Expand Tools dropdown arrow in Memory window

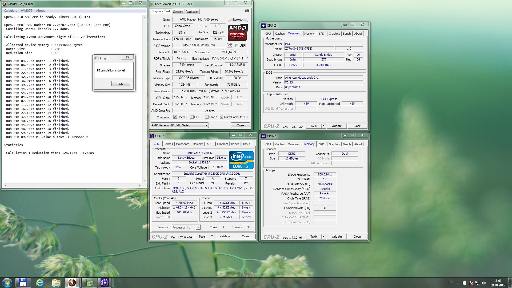click(323, 237)
